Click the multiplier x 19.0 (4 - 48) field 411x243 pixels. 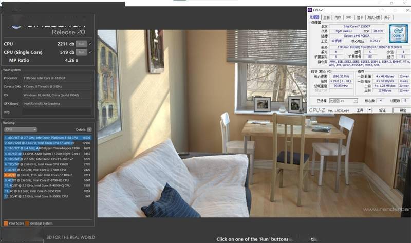point(341,81)
